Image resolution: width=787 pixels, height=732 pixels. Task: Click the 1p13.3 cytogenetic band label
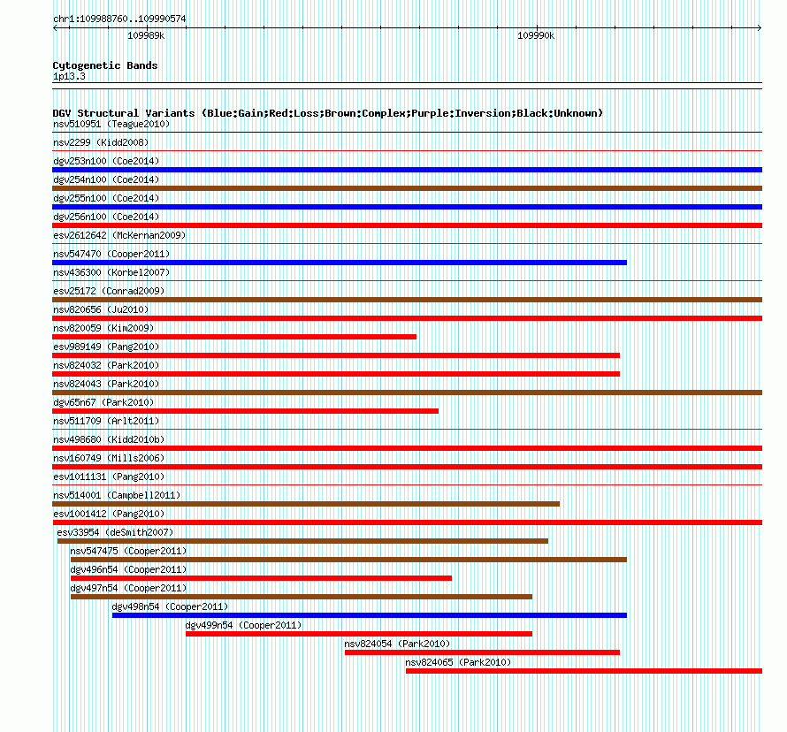[x=69, y=76]
